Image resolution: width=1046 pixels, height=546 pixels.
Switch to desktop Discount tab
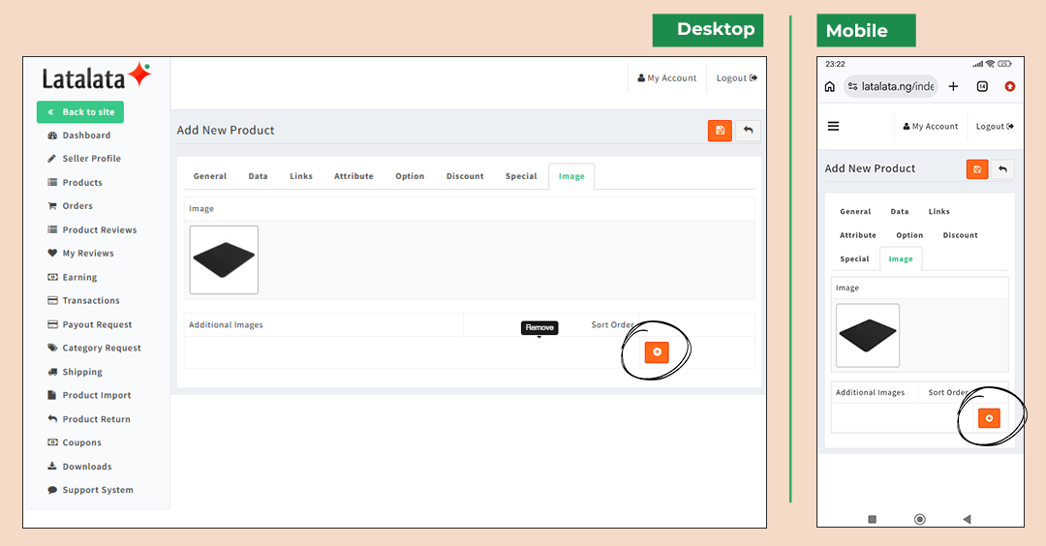465,176
